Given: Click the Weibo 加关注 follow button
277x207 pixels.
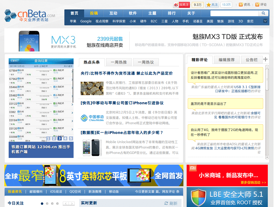Looking at the screenshot, I should point(182,5).
